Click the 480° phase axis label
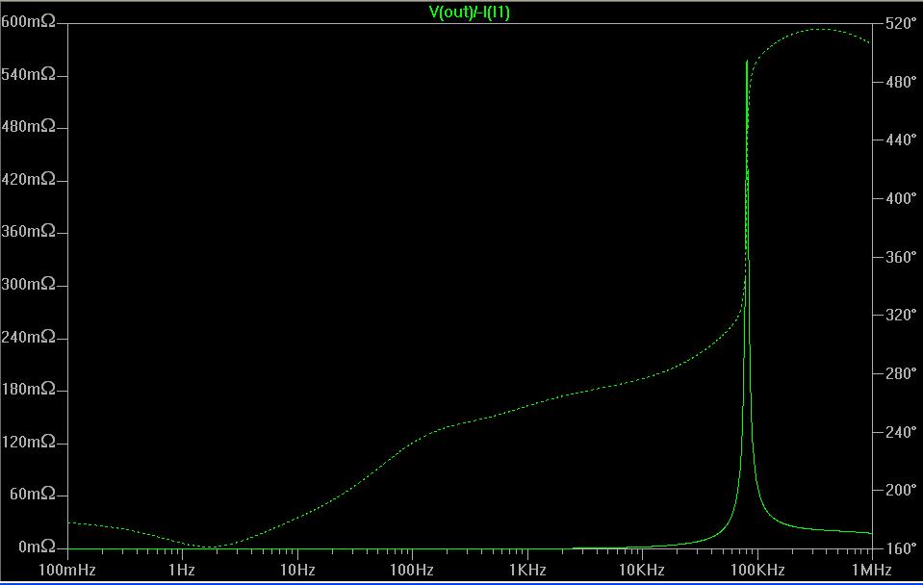The height and width of the screenshot is (585, 923). tap(901, 82)
